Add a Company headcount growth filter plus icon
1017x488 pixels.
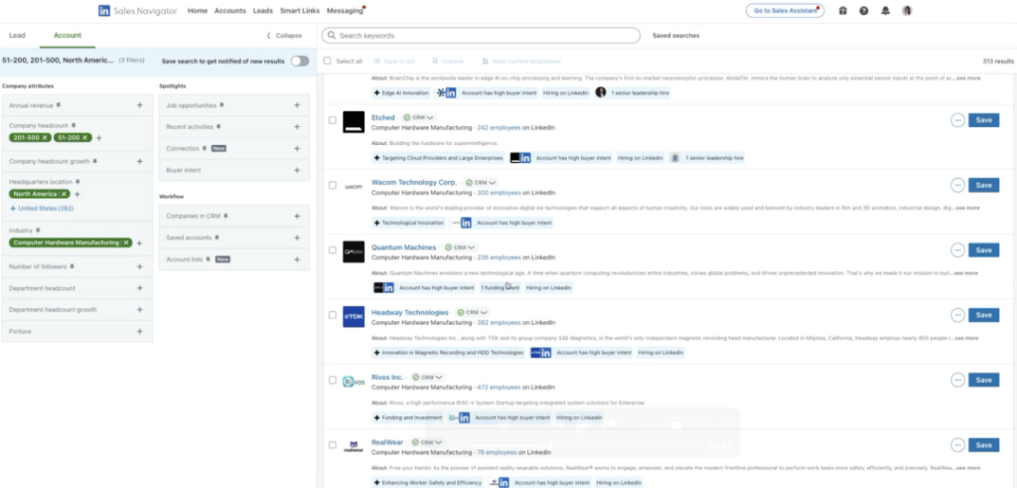[139, 161]
